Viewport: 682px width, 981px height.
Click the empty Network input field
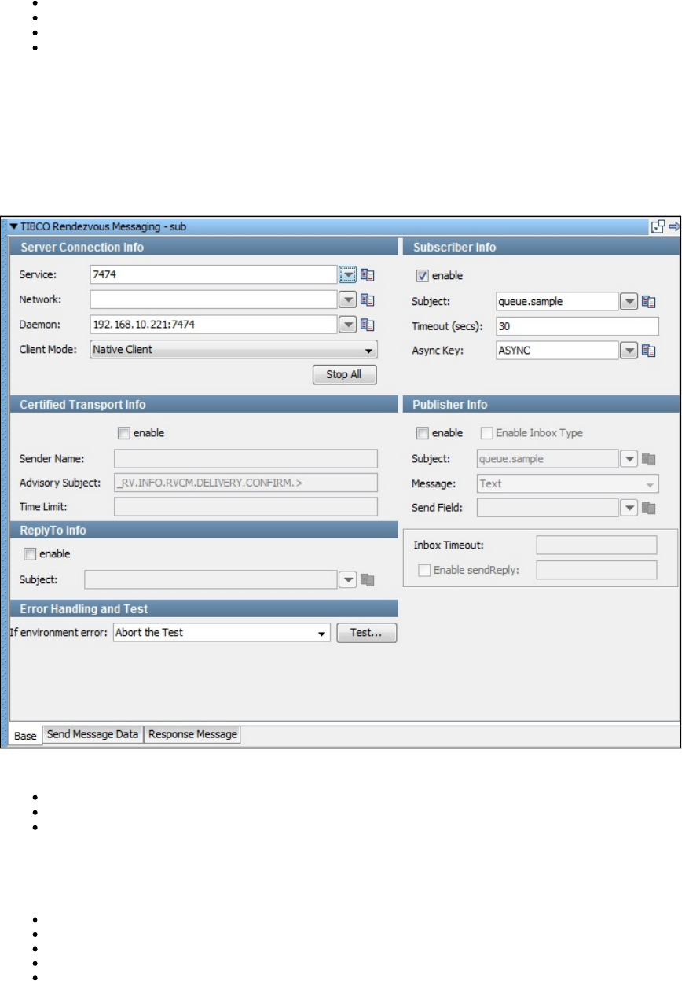pos(214,299)
